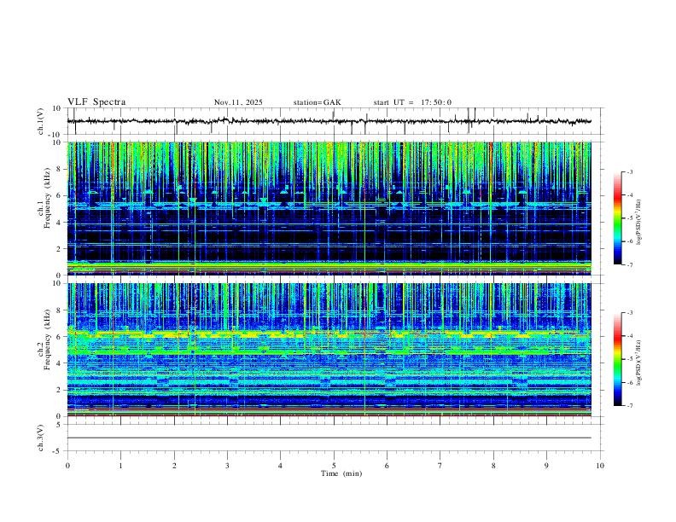The image size is (676, 522).
Task: Click the "6" tick on ch.1 frequency axis
Action: (59, 195)
